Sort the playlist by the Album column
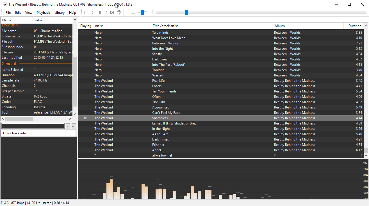 [x=308, y=26]
